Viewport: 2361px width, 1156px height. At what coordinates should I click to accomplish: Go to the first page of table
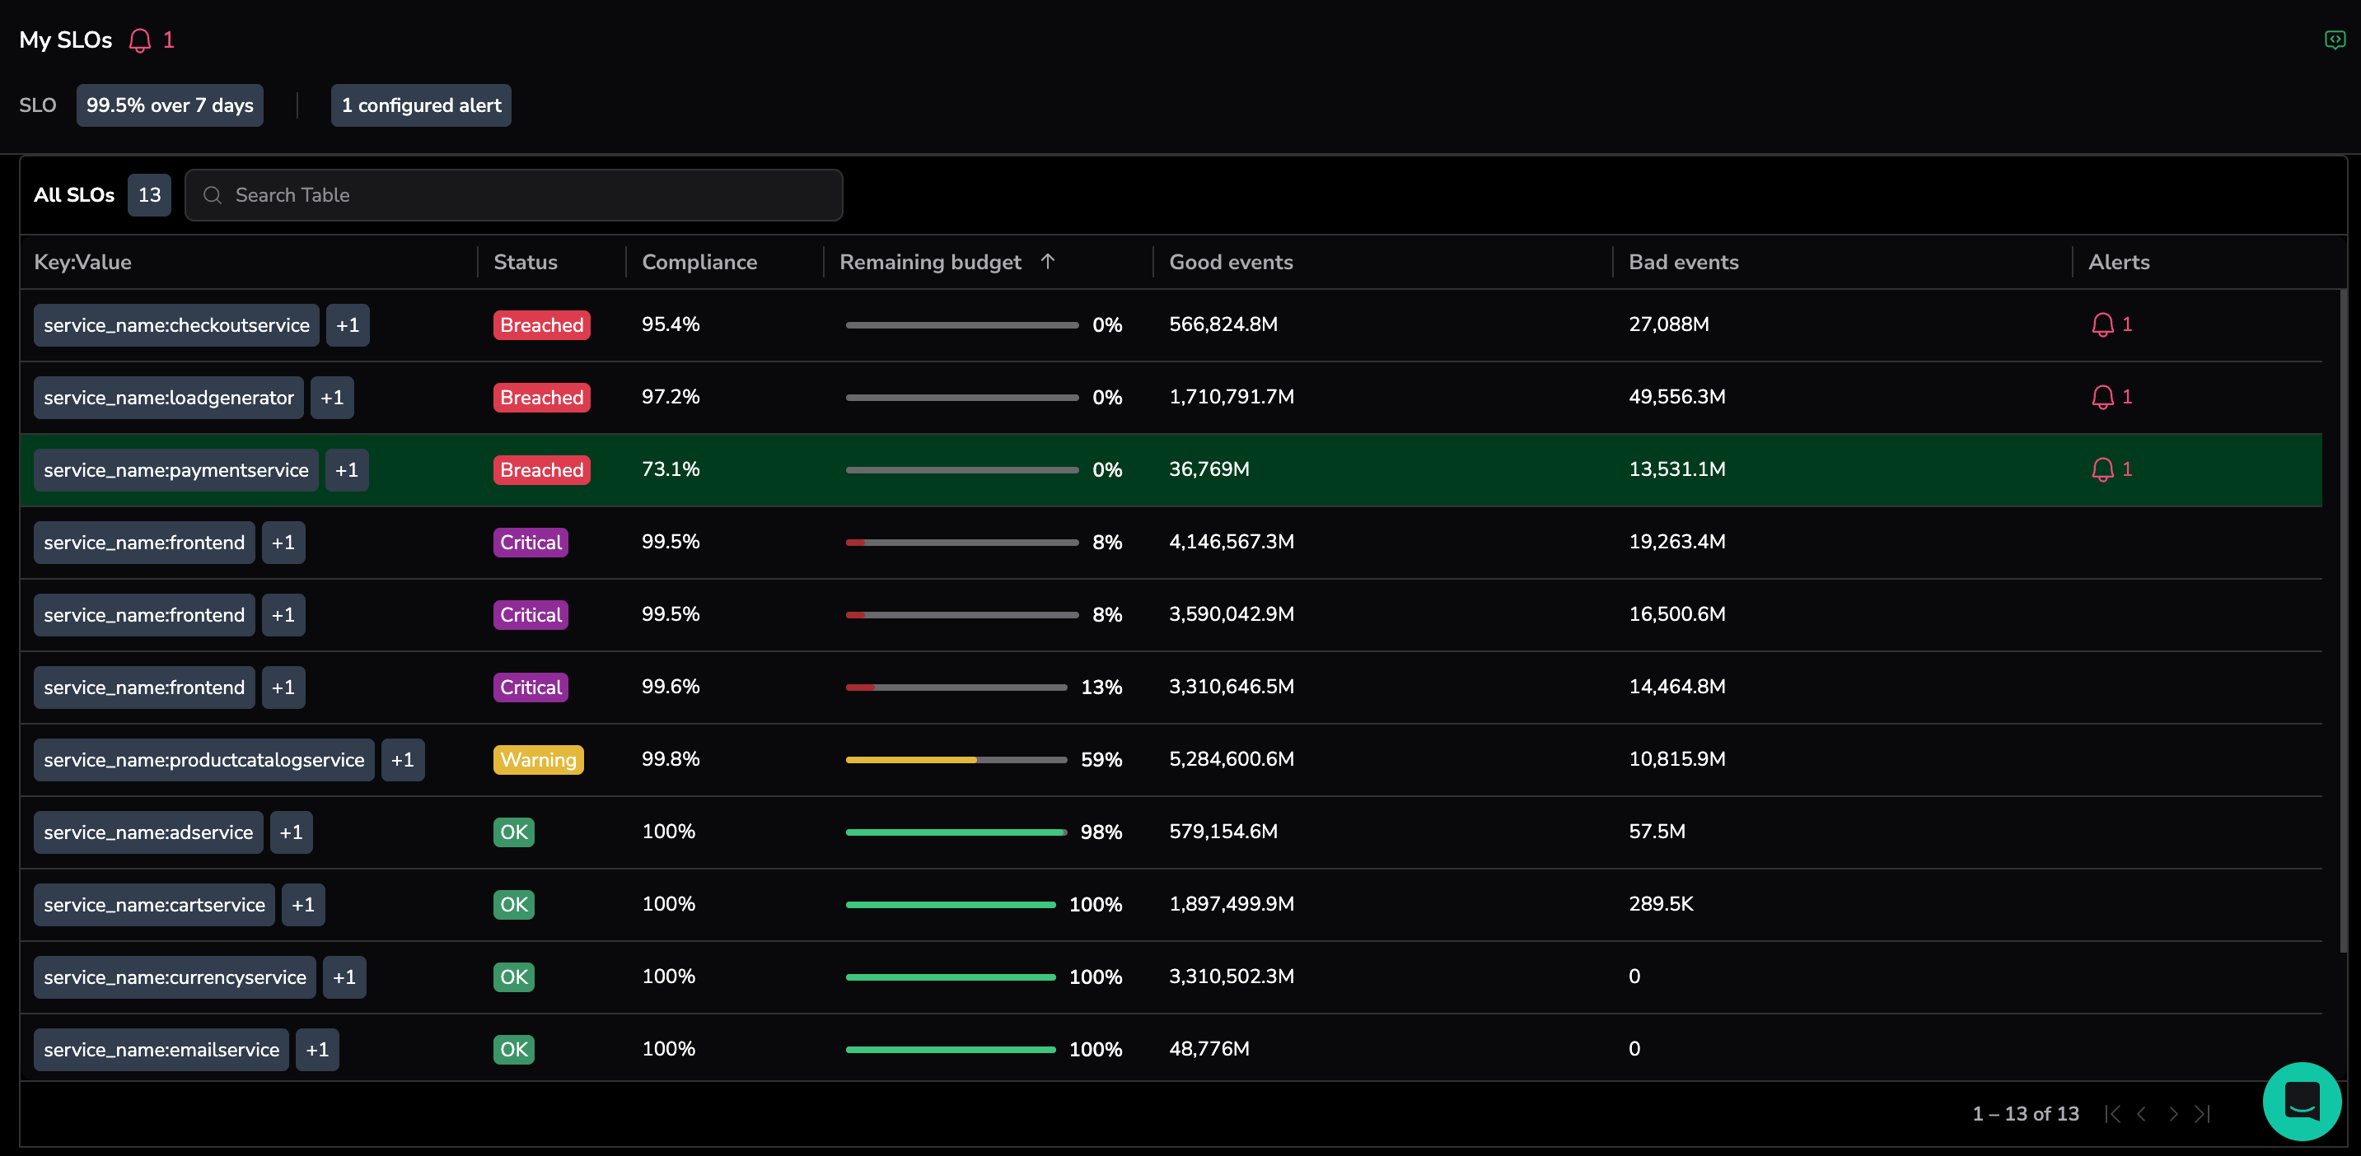(2112, 1114)
